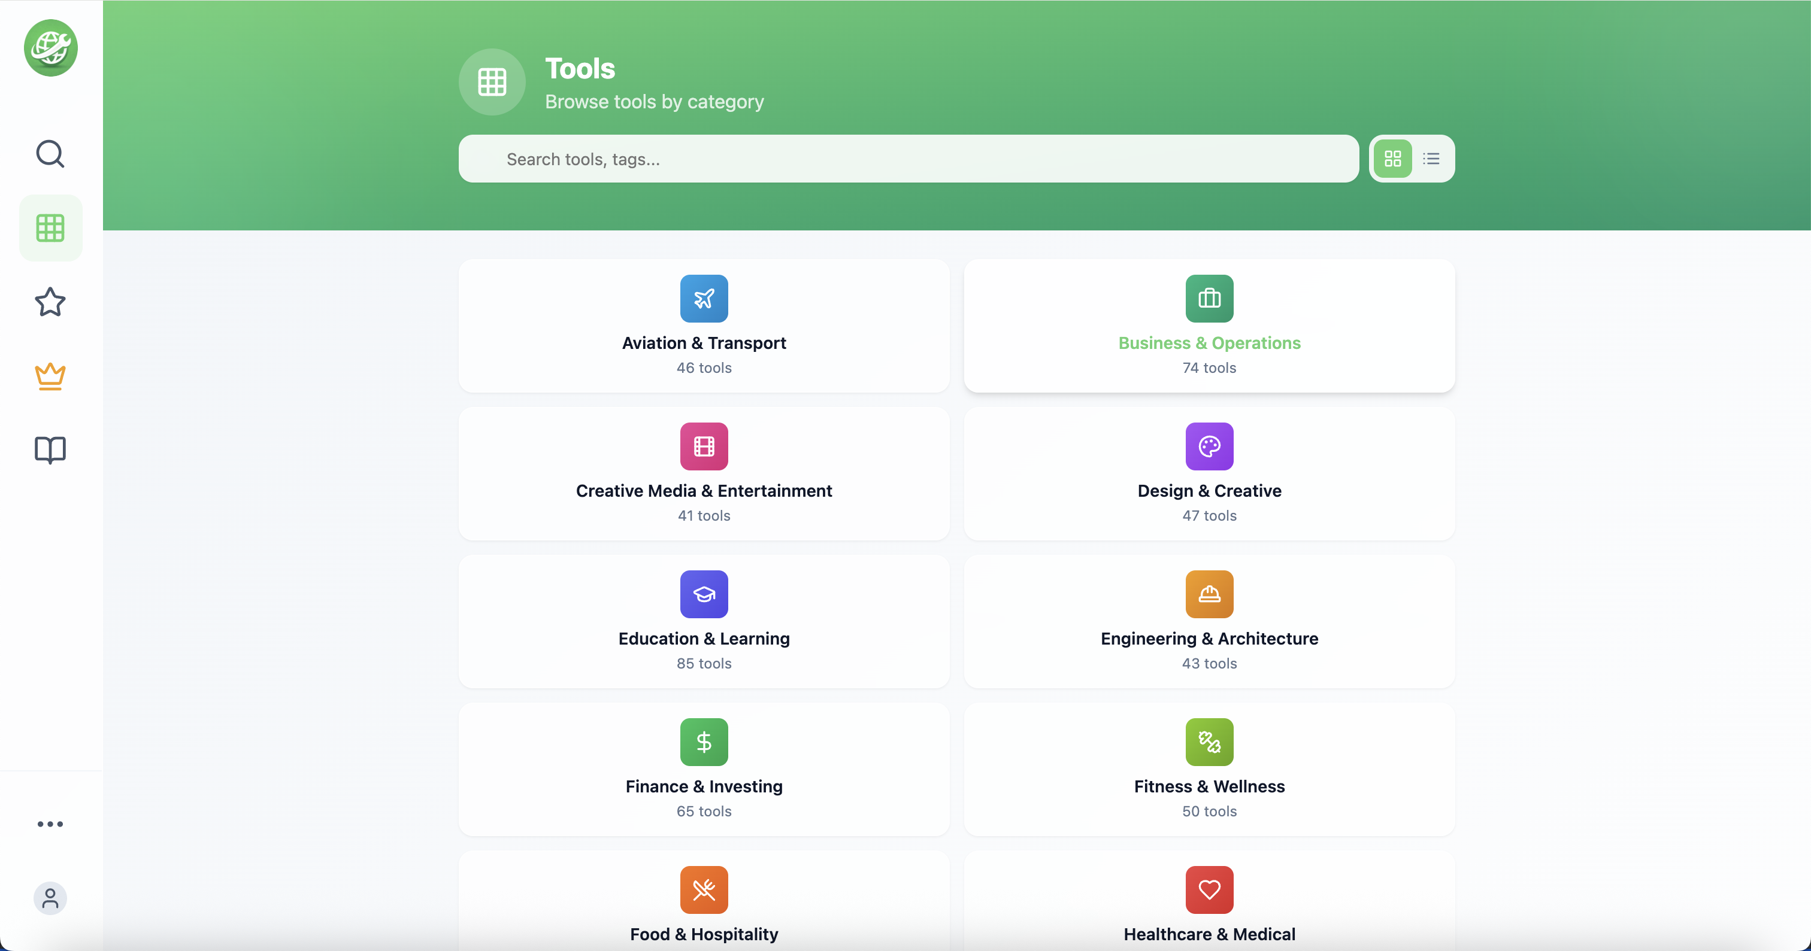This screenshot has width=1811, height=951.
Task: Open the user profile icon
Action: coord(50,898)
